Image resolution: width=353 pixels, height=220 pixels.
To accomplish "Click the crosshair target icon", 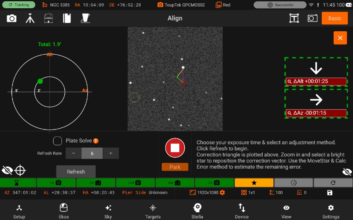I will [x=20, y=170].
